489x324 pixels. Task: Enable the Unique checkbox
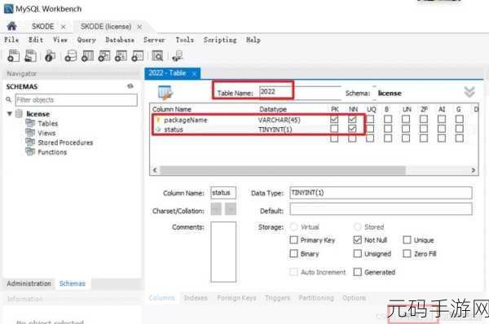(407, 240)
